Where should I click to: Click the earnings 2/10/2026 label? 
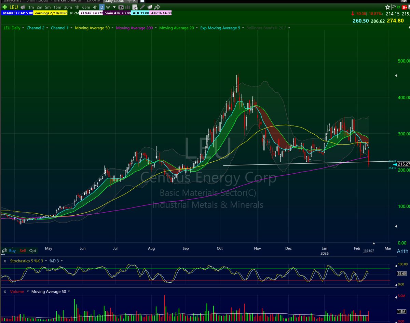pos(51,13)
